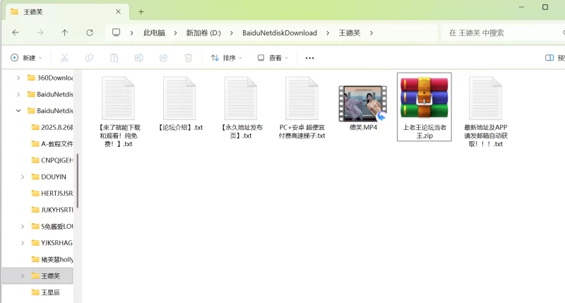Image resolution: width=565 pixels, height=303 pixels.
Task: Refresh the current folder view
Action: pyautogui.click(x=90, y=32)
